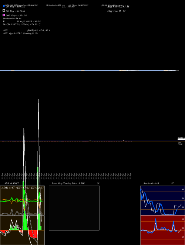Select the '50 Day = 2118.91' legend text
This screenshot has height=245, width=185.
pyautogui.click(x=16, y=11)
